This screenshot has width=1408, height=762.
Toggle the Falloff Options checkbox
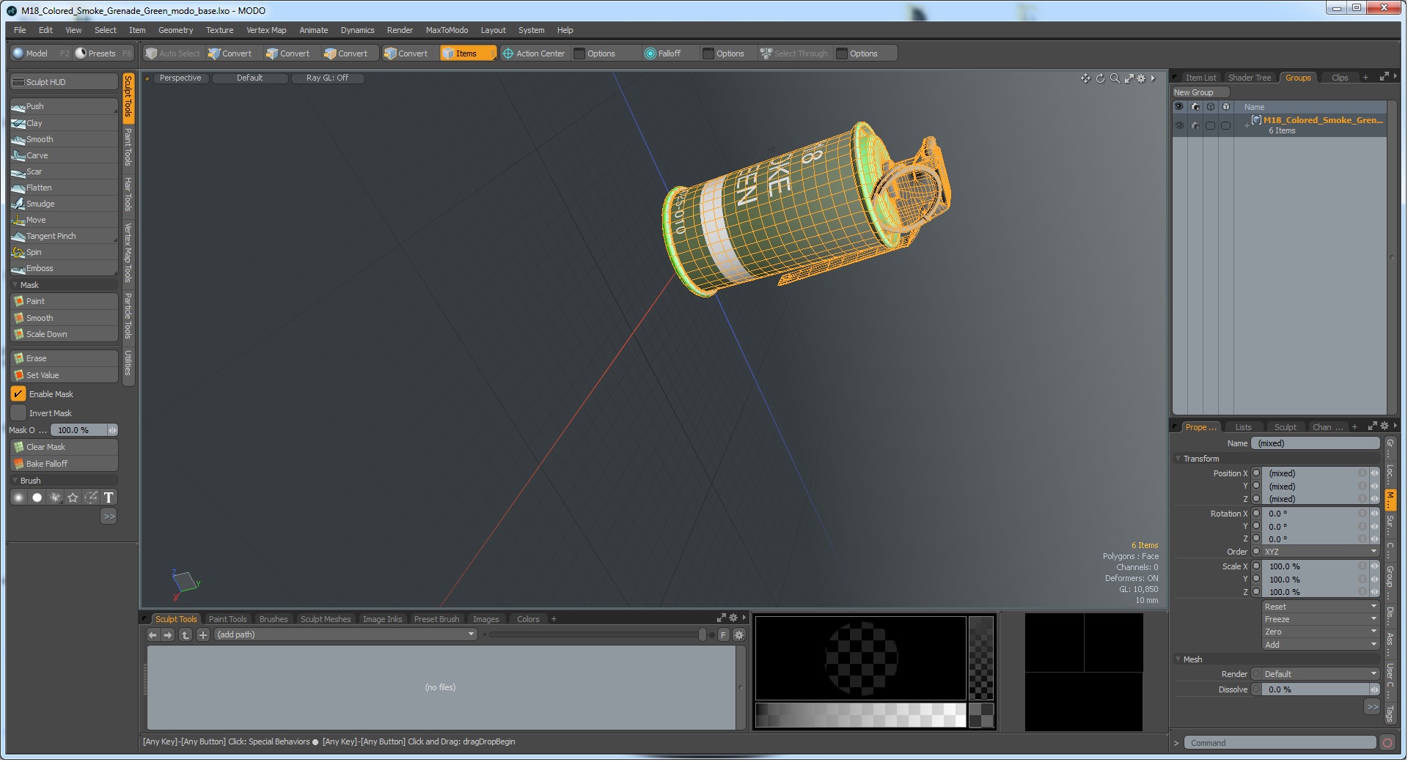(x=708, y=53)
